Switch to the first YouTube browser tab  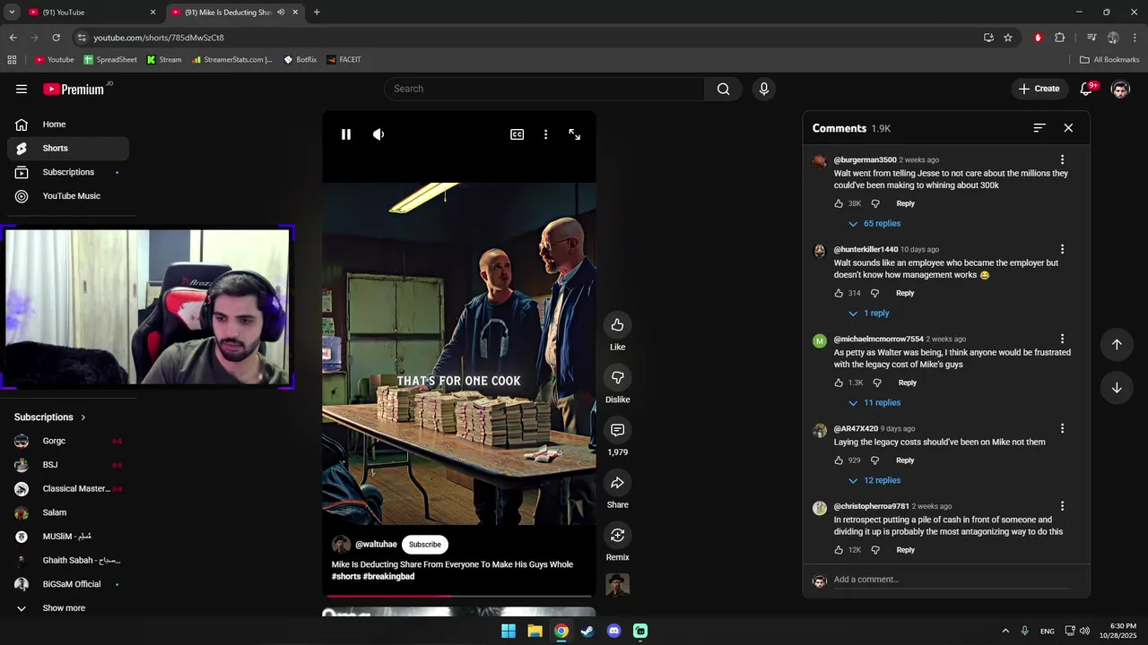[x=90, y=13]
